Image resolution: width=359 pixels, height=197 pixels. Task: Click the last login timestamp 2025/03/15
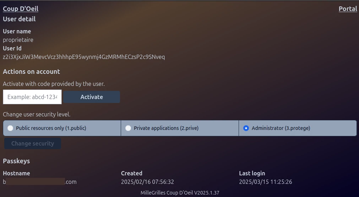[x=265, y=182]
